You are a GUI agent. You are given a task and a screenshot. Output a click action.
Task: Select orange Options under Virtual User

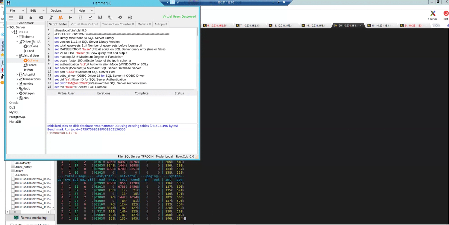coord(31,60)
